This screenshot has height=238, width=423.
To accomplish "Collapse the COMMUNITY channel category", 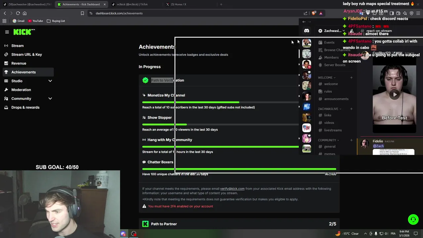I will 328,140.
